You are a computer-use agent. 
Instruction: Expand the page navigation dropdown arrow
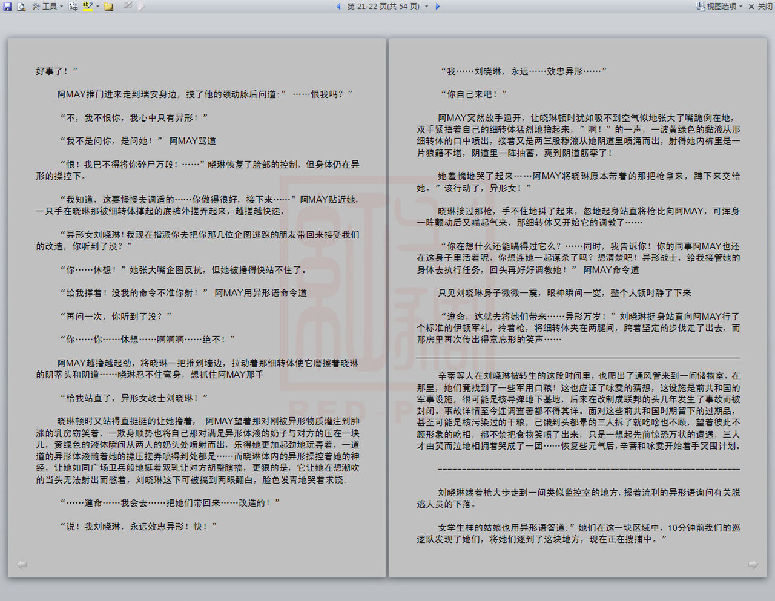(426, 7)
